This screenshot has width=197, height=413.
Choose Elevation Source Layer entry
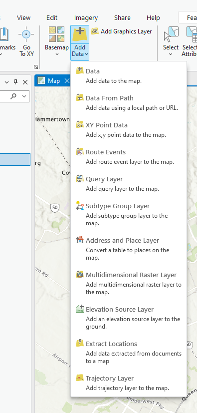tap(129, 318)
